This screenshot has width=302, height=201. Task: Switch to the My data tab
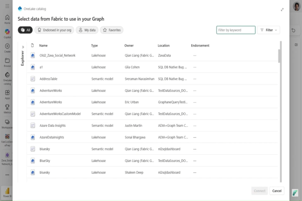click(87, 30)
